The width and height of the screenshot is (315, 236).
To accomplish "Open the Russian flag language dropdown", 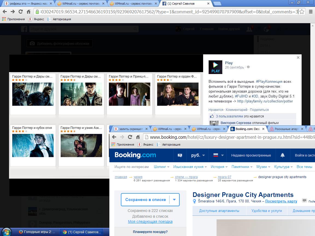I will [218, 155].
